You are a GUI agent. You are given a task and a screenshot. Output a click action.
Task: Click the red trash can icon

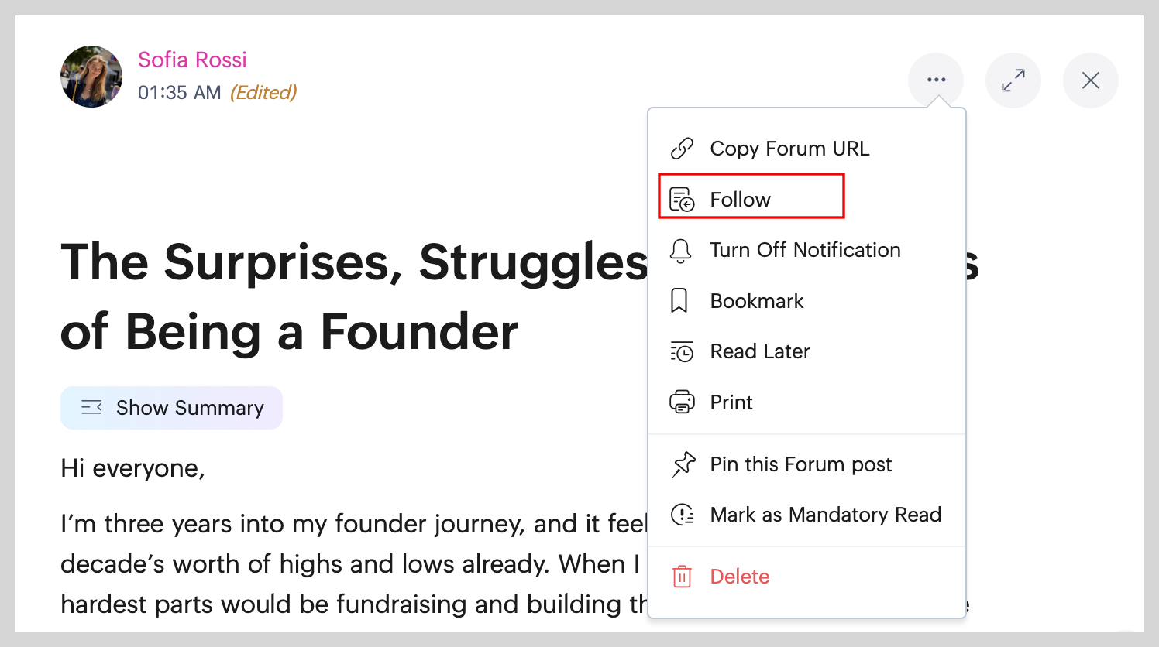(682, 577)
